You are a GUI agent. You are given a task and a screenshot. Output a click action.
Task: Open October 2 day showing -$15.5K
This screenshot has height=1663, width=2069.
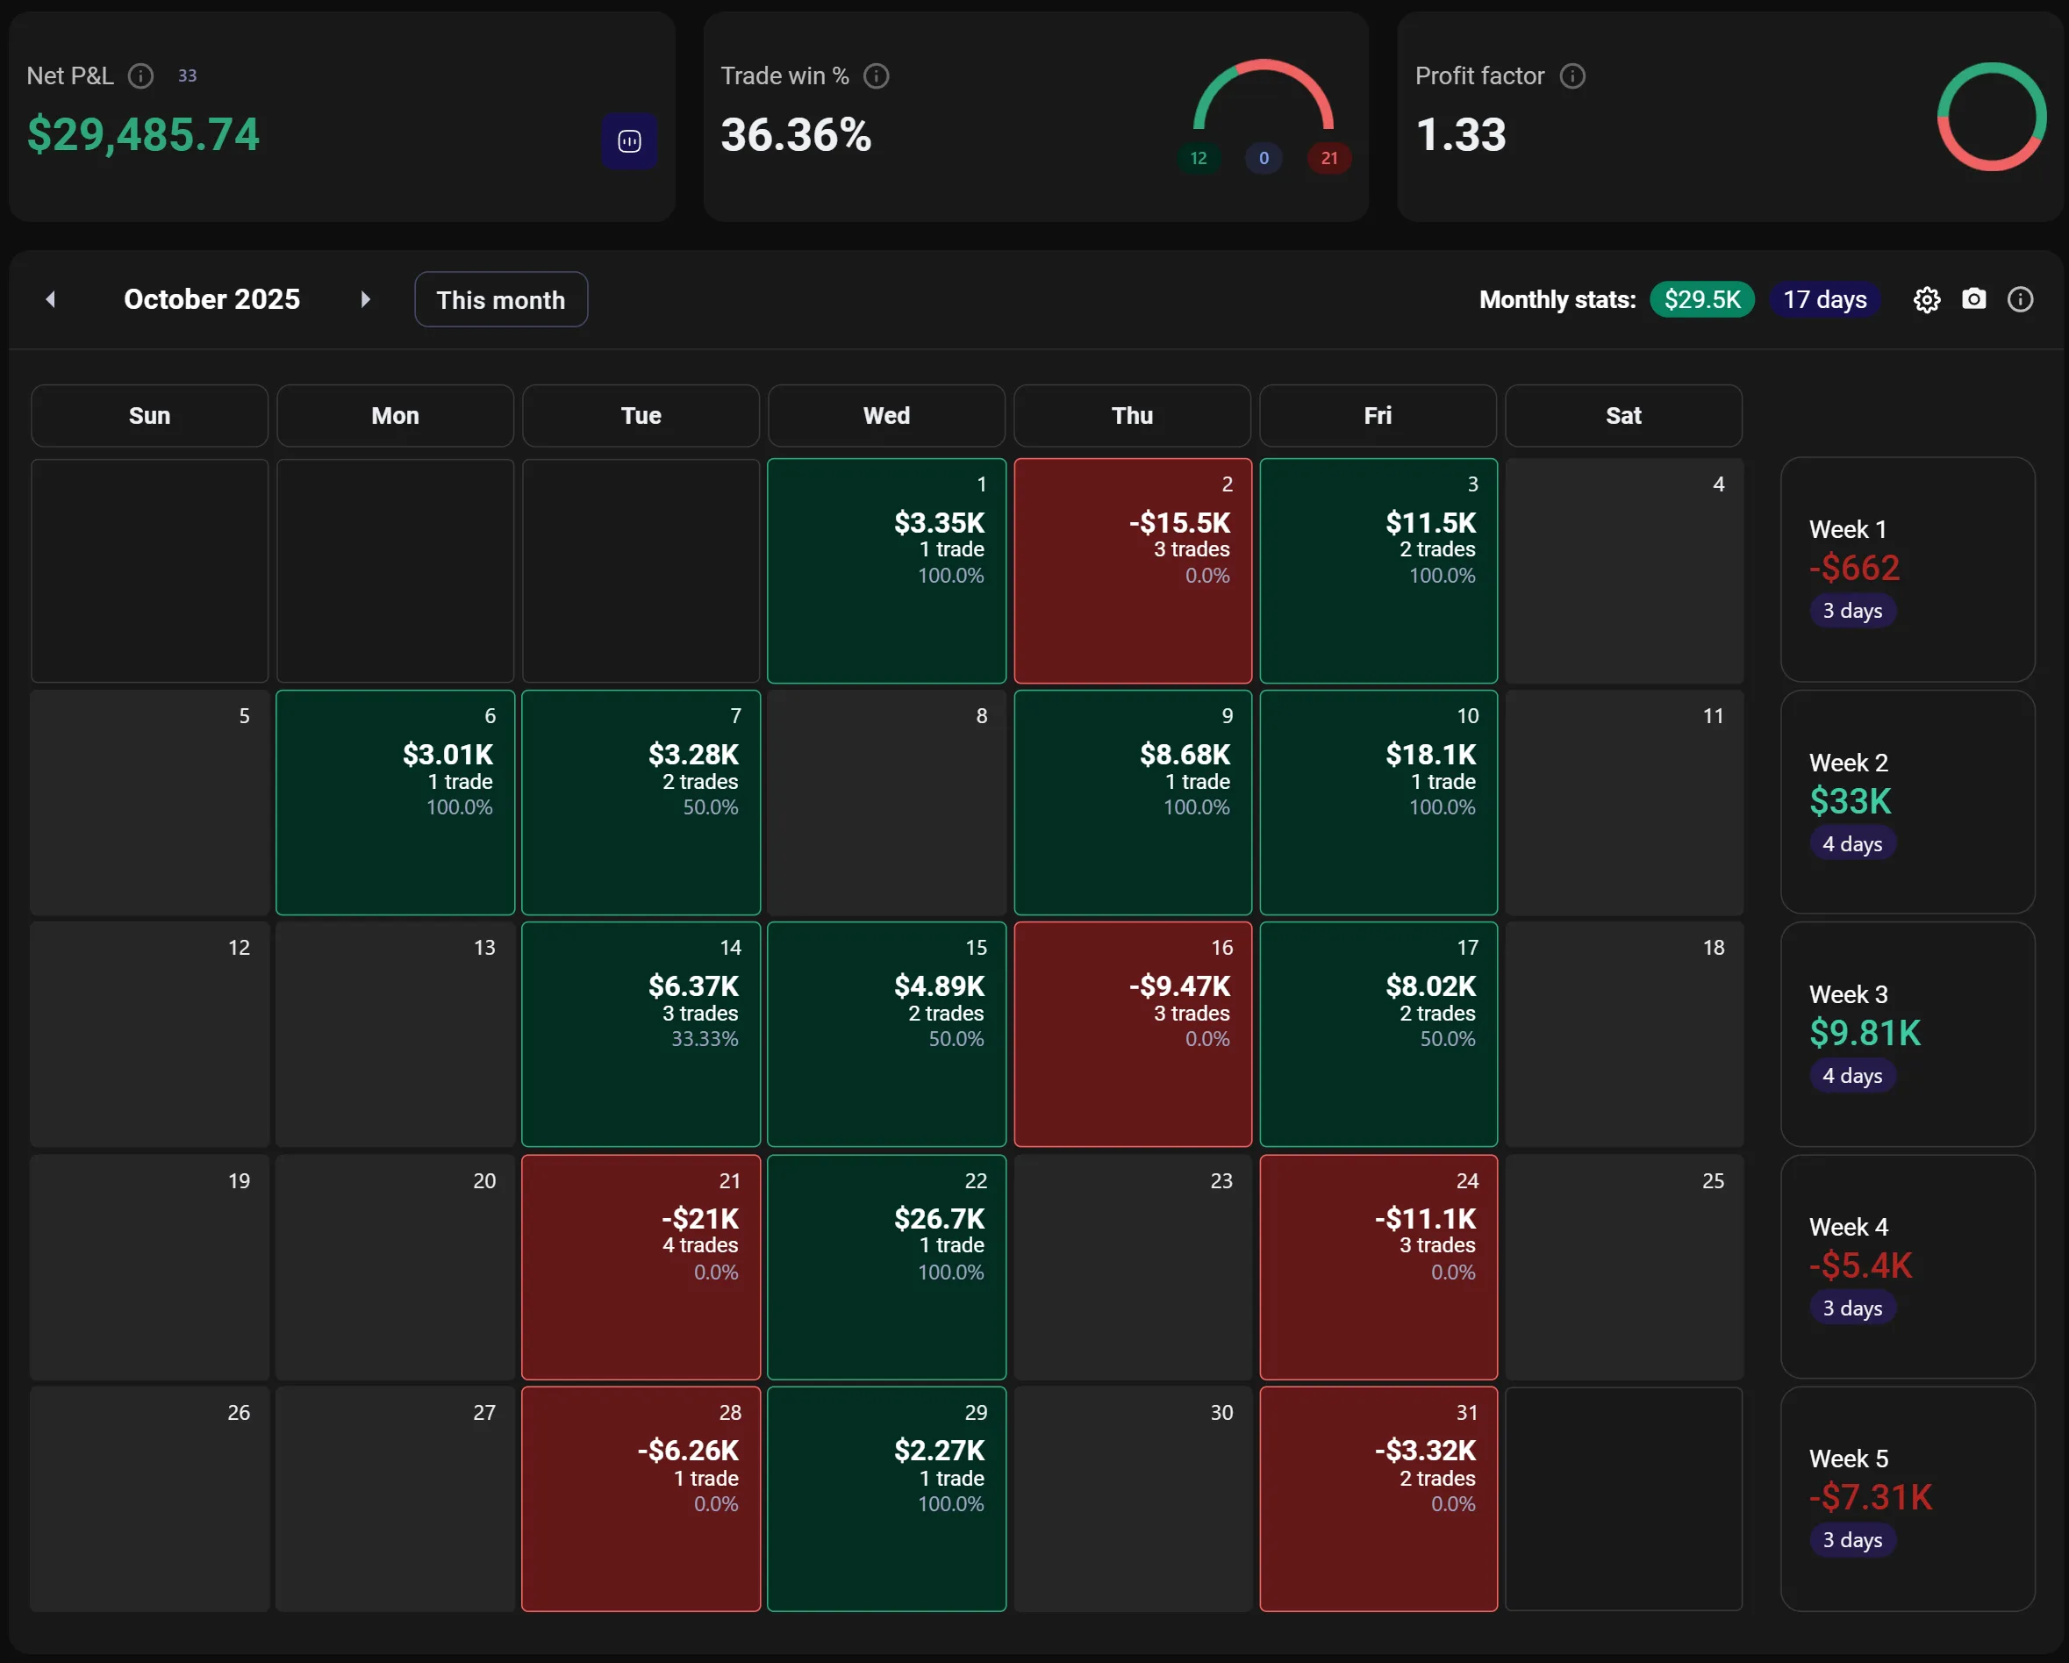(x=1133, y=571)
